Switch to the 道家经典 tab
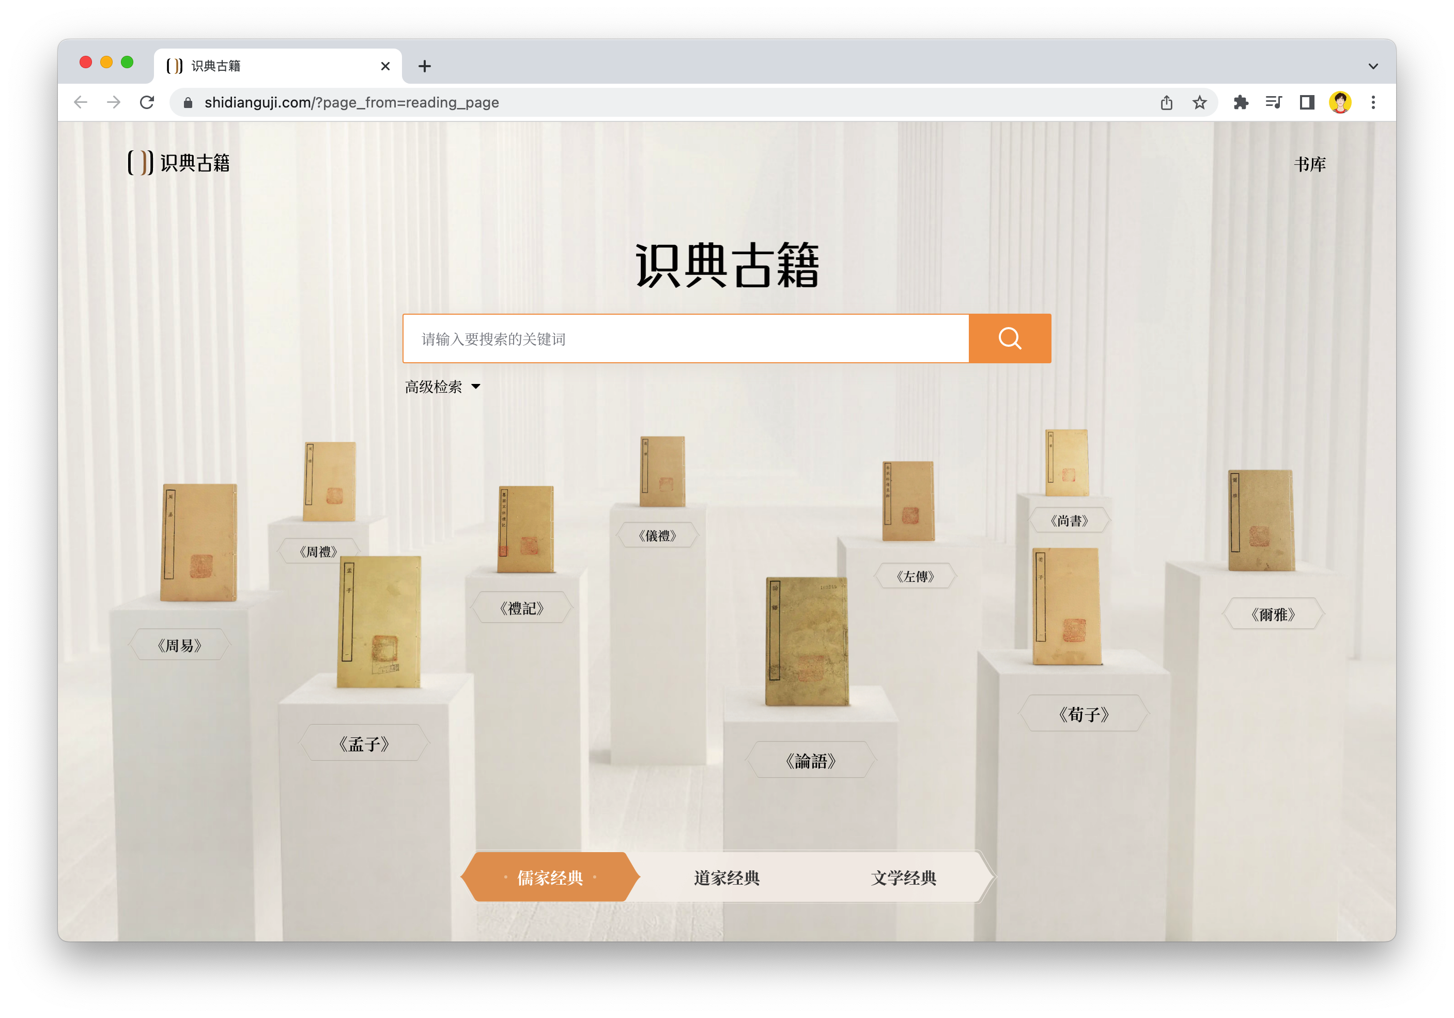The height and width of the screenshot is (1018, 1454). pyautogui.click(x=726, y=877)
